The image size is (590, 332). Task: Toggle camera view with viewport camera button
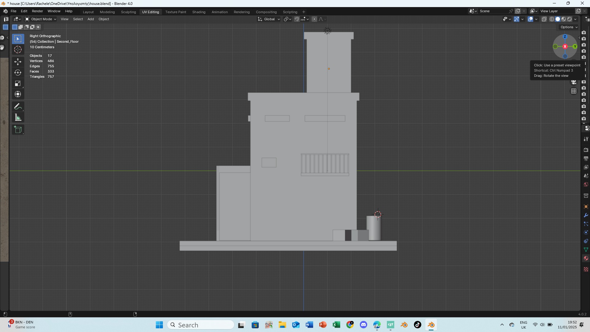coord(574,82)
